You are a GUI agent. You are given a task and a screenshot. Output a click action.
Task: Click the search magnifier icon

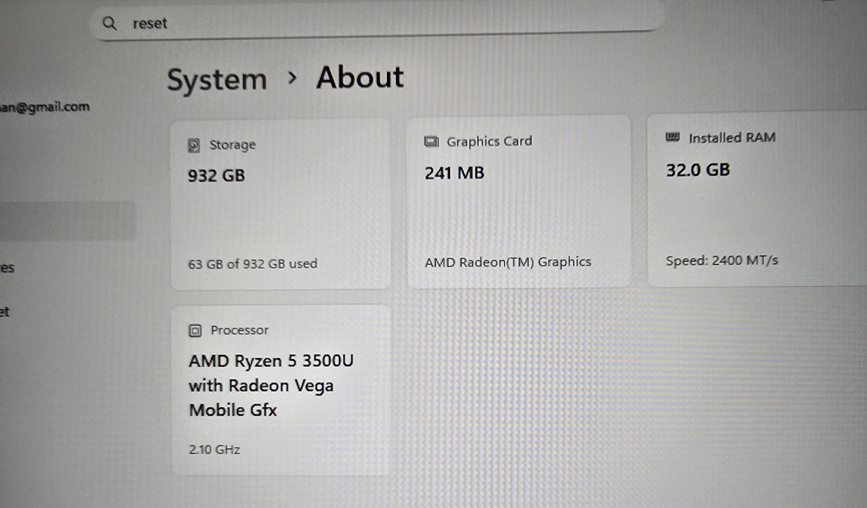[109, 23]
